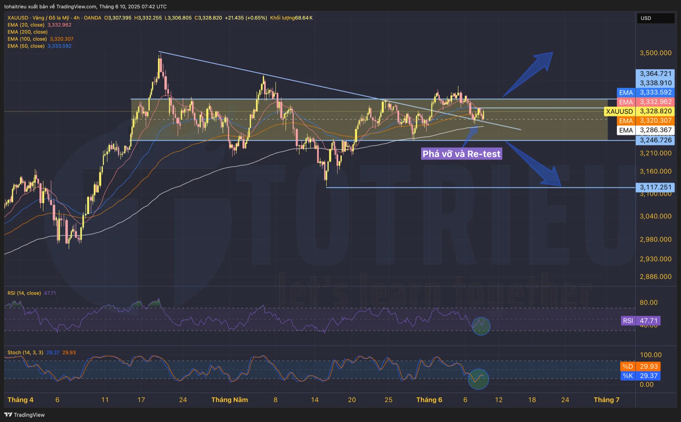Image resolution: width=681 pixels, height=422 pixels.
Task: Click the orange EMA 3,320.307 price tag
Action: [x=646, y=121]
